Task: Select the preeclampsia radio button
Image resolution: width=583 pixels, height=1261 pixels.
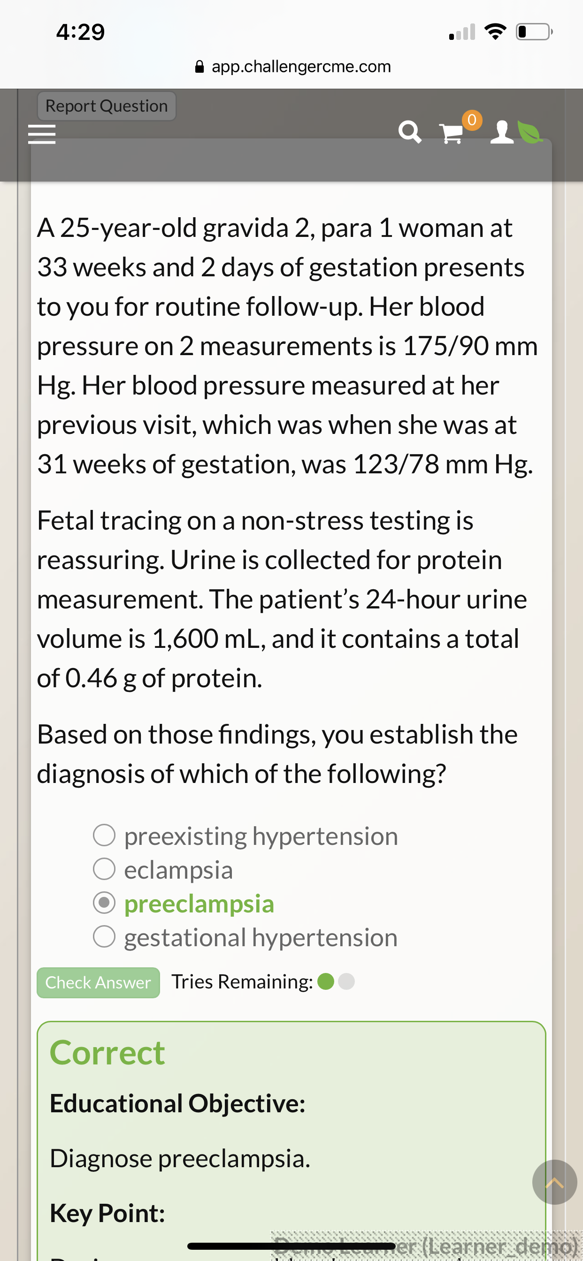Action: 104,903
